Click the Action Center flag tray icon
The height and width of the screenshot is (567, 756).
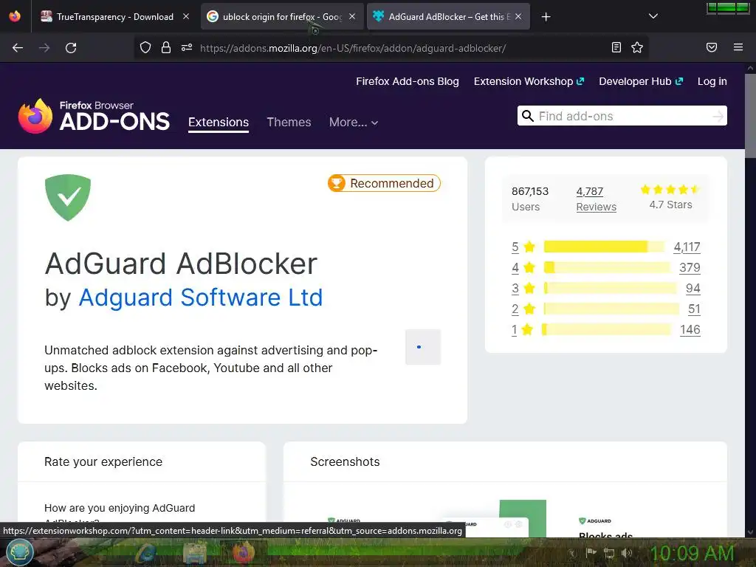tap(591, 552)
